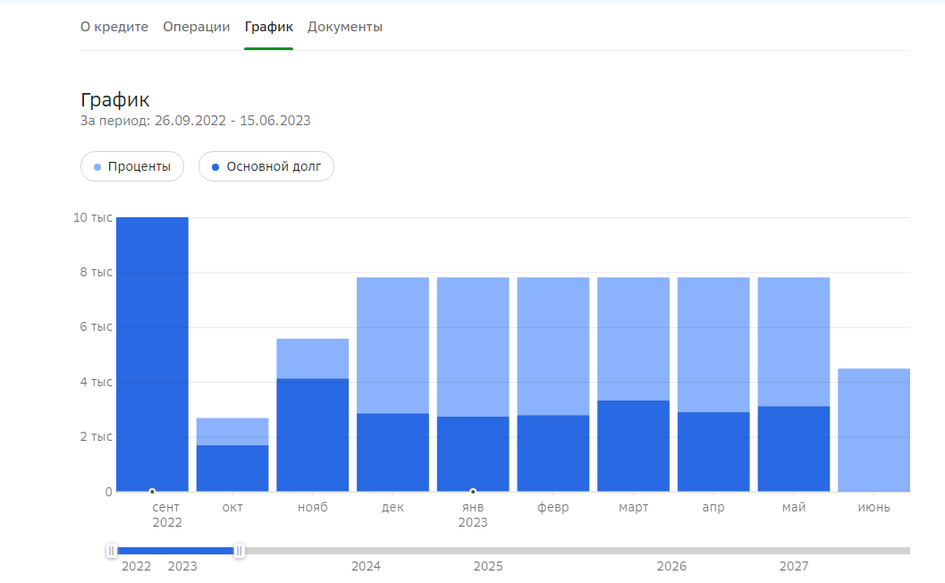Click the 2024 label on the timeline
Image resolution: width=945 pixels, height=583 pixels.
pyautogui.click(x=366, y=566)
